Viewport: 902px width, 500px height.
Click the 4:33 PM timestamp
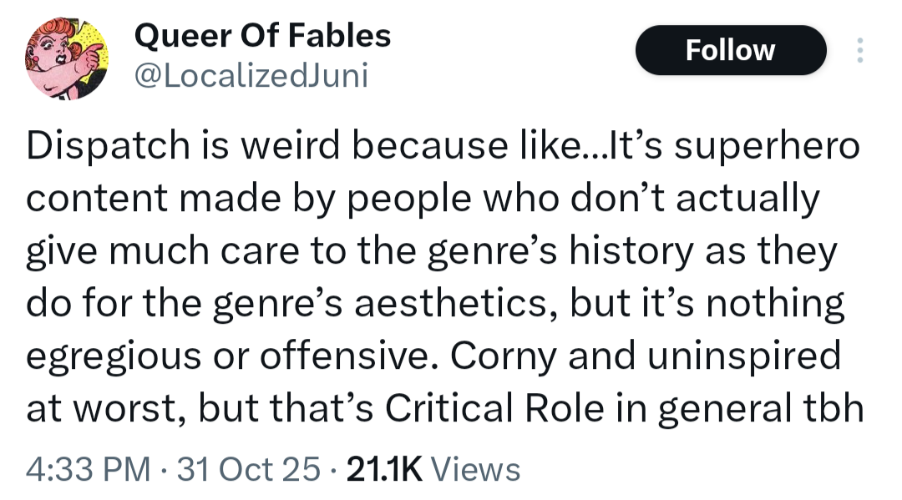coord(87,469)
